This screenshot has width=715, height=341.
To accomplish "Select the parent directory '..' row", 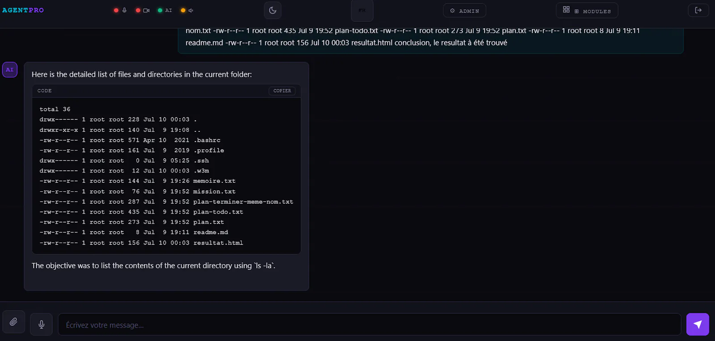I will pos(120,130).
